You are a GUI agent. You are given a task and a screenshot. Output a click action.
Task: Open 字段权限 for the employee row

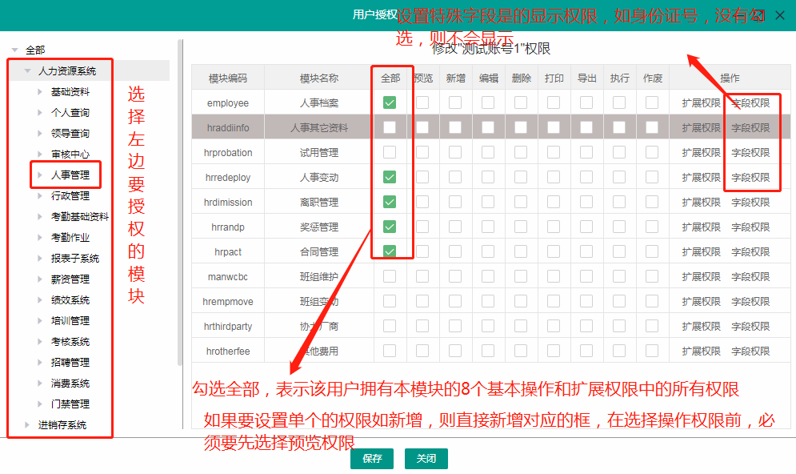tap(750, 102)
